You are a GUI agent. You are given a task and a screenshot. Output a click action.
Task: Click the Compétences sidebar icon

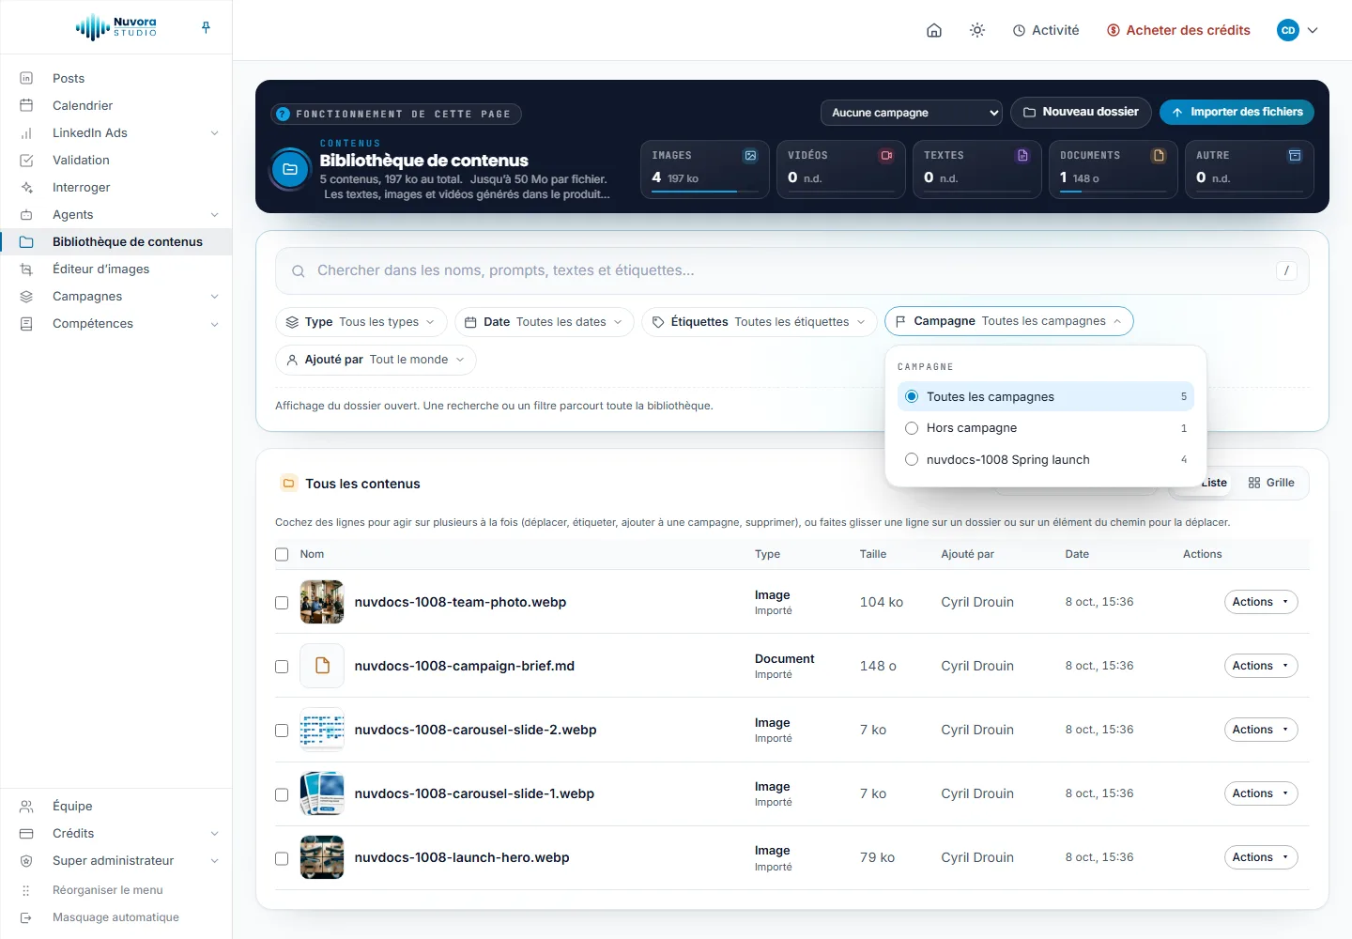tap(26, 323)
